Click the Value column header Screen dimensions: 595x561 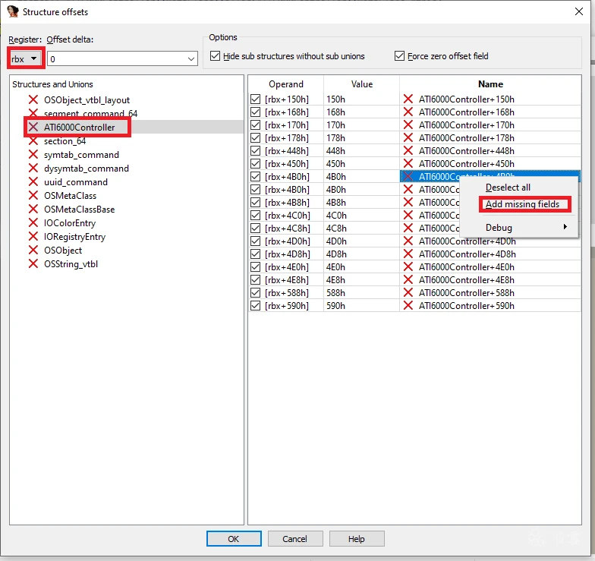(361, 84)
